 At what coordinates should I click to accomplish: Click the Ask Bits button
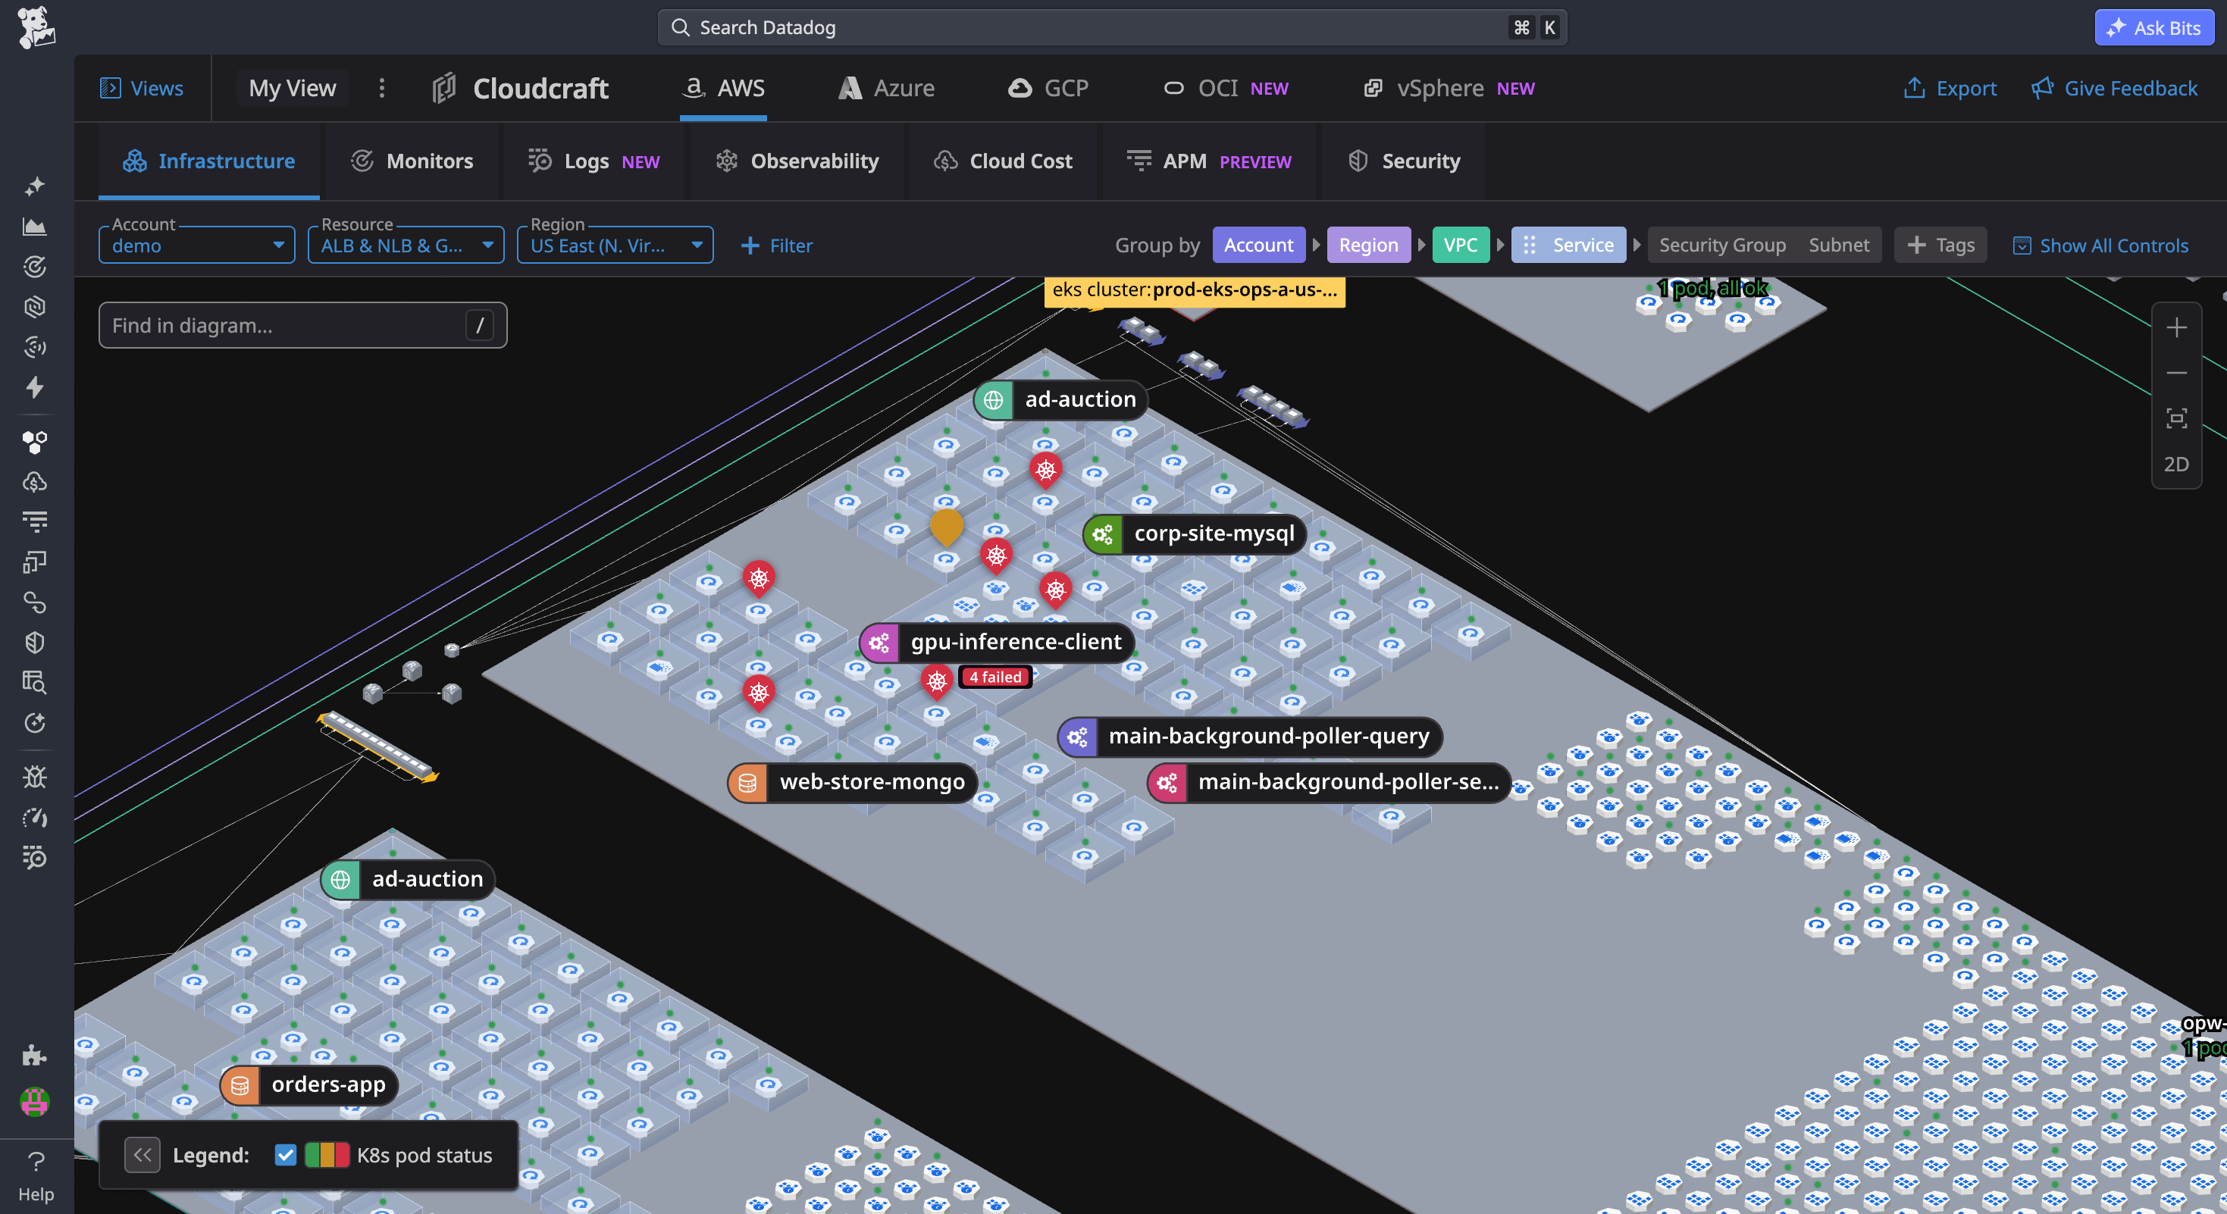(2153, 27)
